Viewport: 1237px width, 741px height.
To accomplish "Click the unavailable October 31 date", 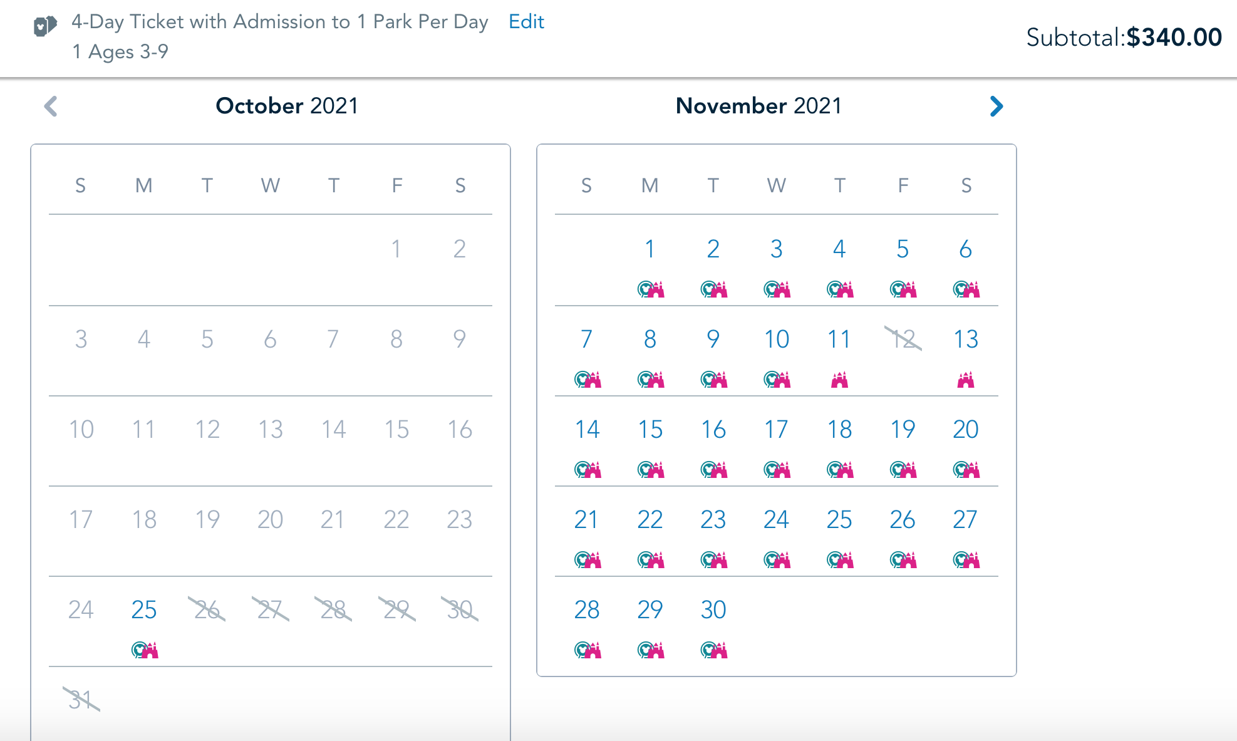I will coord(81,700).
